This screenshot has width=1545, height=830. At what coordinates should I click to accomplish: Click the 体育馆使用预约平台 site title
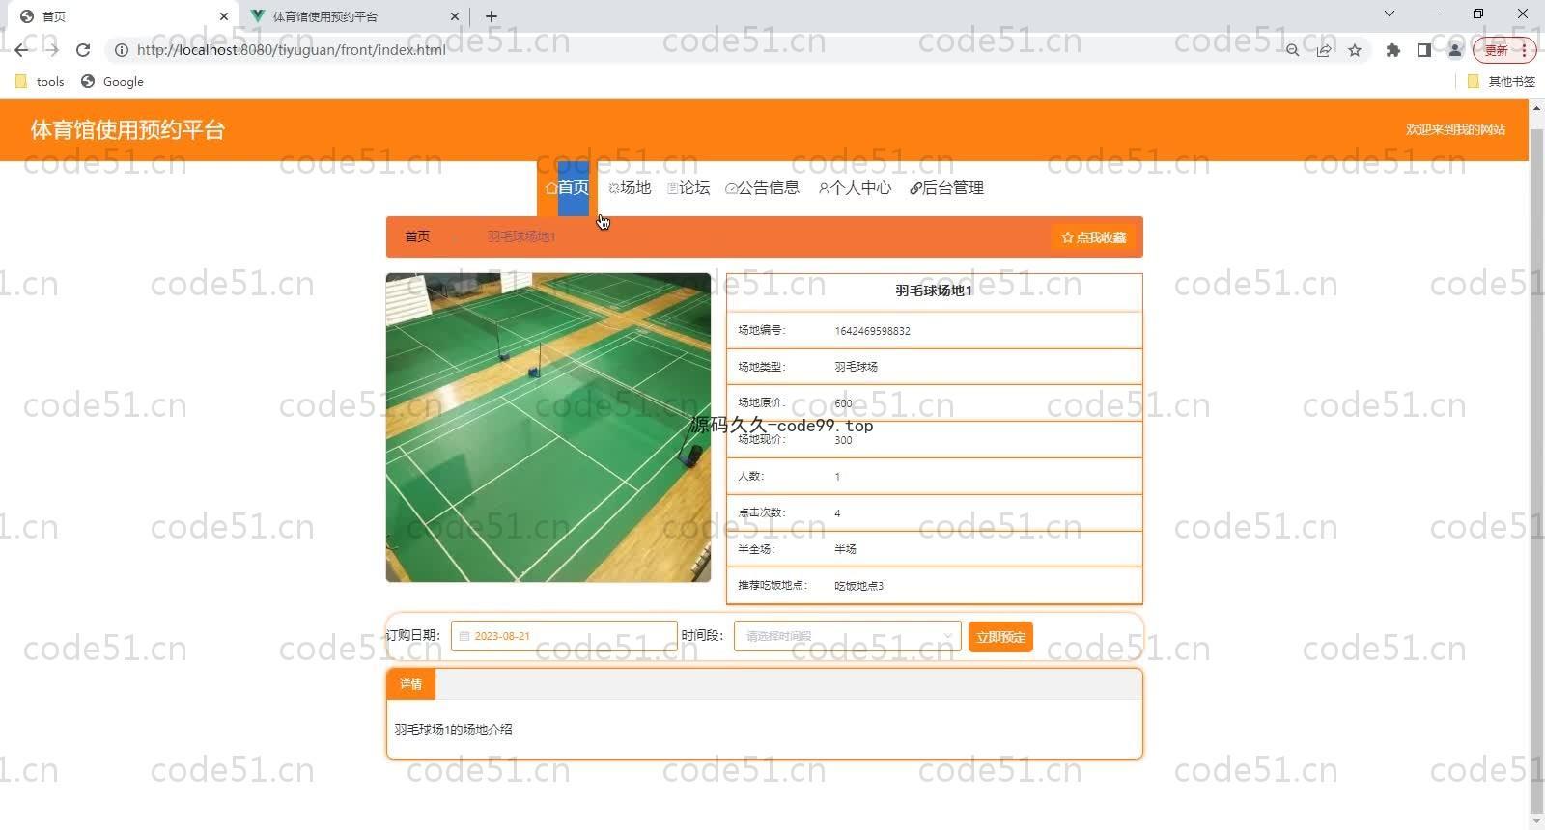click(x=127, y=130)
